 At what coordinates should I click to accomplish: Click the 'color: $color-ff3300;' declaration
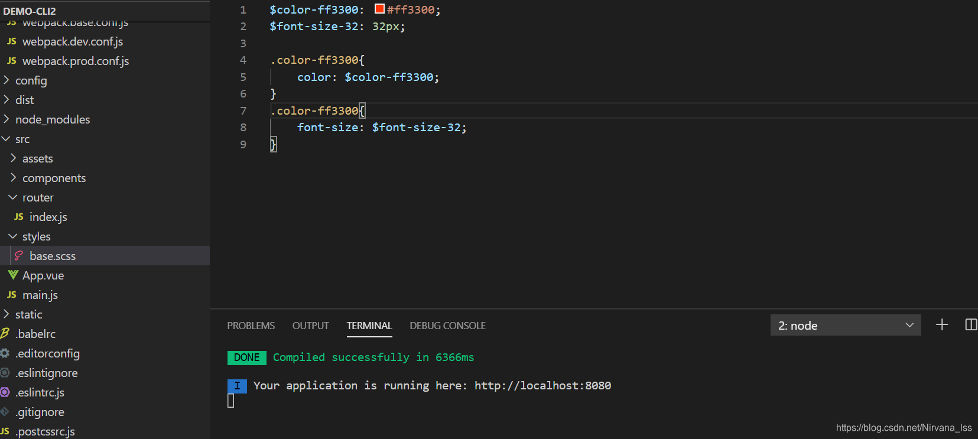coord(368,77)
